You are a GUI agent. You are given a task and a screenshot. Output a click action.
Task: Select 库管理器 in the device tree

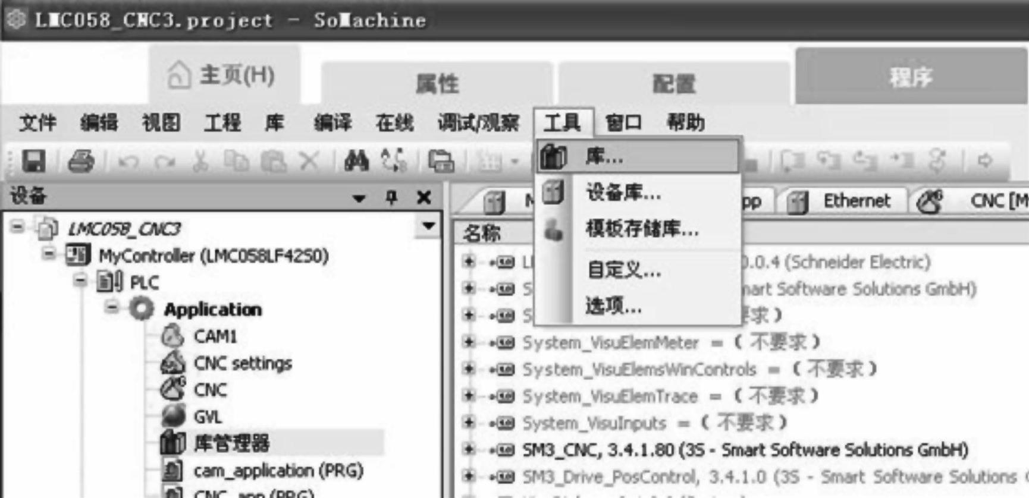tap(231, 443)
